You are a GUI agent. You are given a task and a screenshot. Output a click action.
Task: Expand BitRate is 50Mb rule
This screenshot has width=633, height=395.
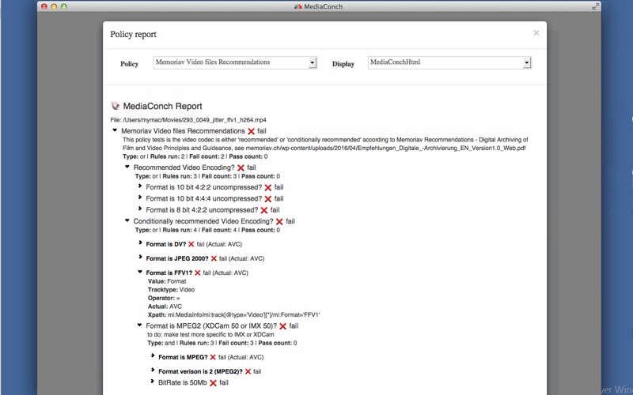pos(152,381)
